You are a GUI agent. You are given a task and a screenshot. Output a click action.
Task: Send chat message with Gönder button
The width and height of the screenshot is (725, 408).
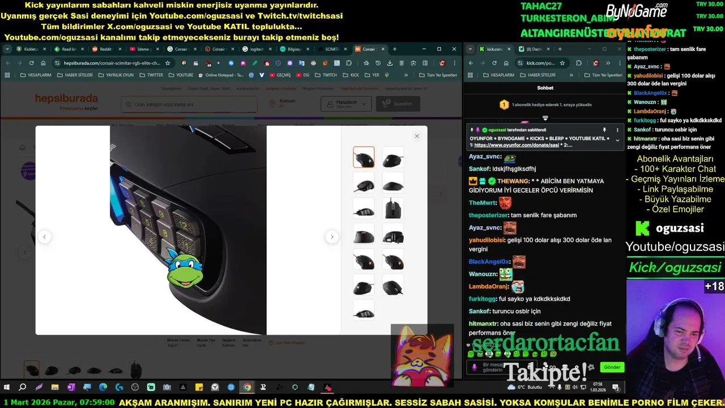point(612,367)
